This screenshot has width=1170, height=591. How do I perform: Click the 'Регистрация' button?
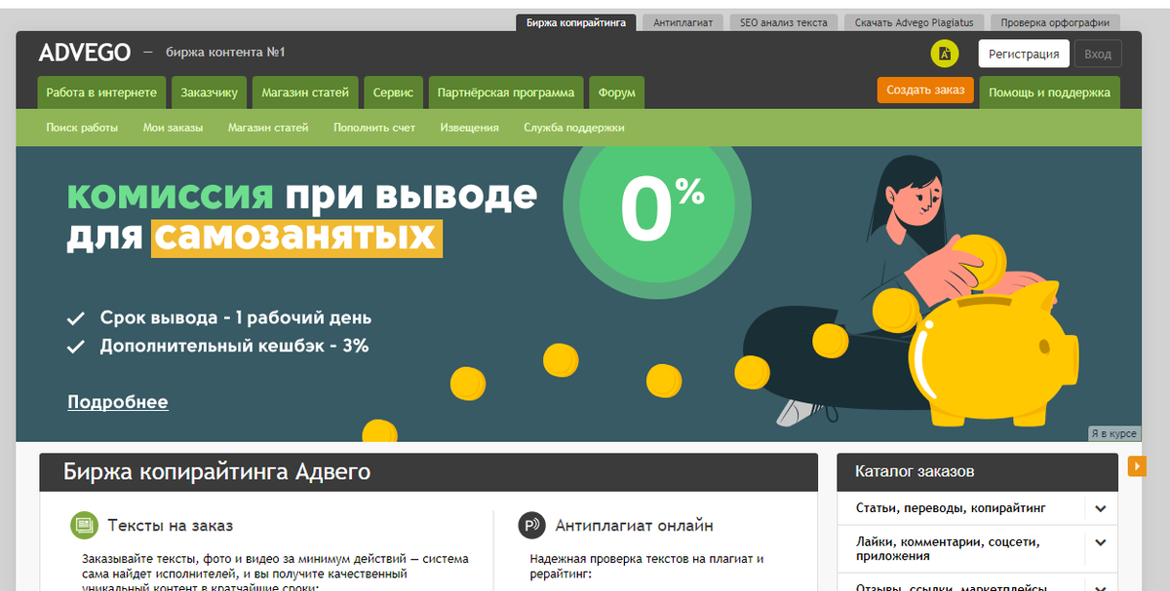[x=1024, y=54]
